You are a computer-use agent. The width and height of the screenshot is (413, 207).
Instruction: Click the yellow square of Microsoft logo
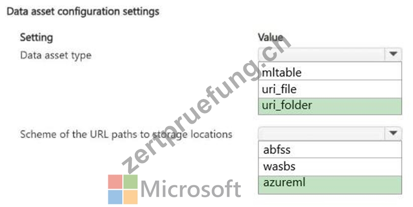(x=131, y=197)
